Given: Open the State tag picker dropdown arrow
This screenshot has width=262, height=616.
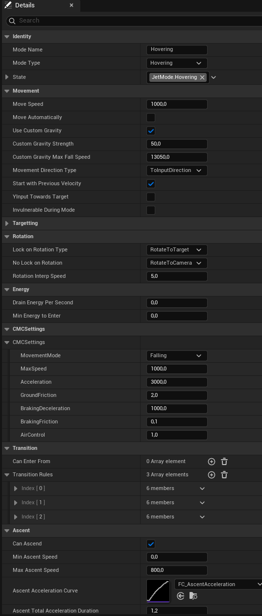Looking at the screenshot, I should (x=214, y=77).
